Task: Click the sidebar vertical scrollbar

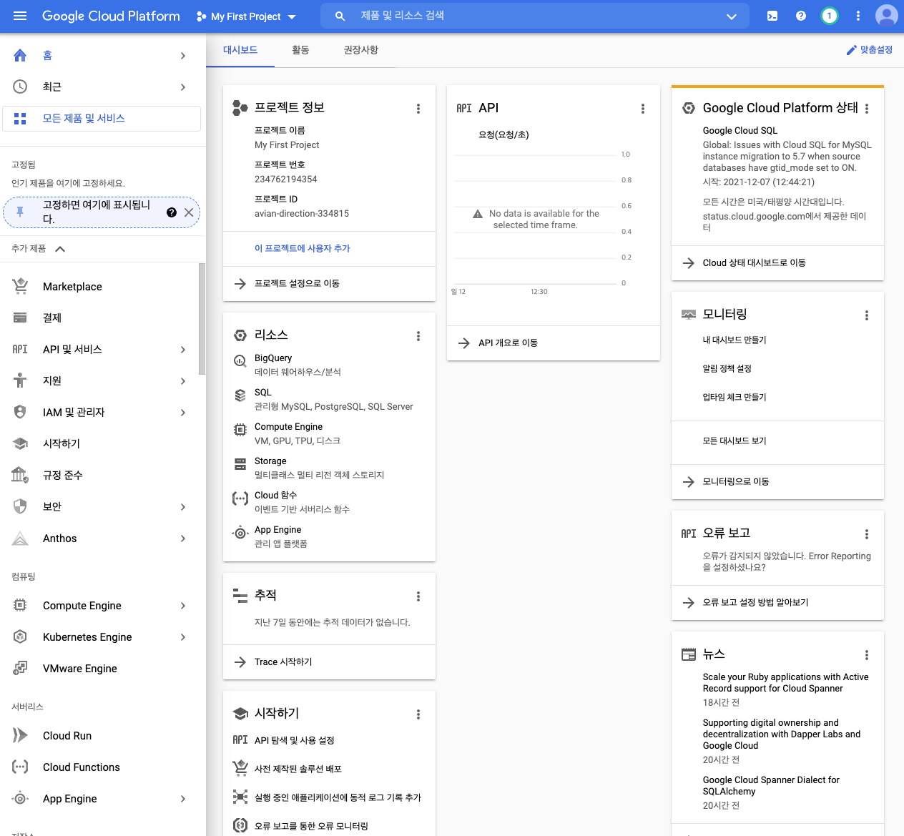Action: (202, 319)
